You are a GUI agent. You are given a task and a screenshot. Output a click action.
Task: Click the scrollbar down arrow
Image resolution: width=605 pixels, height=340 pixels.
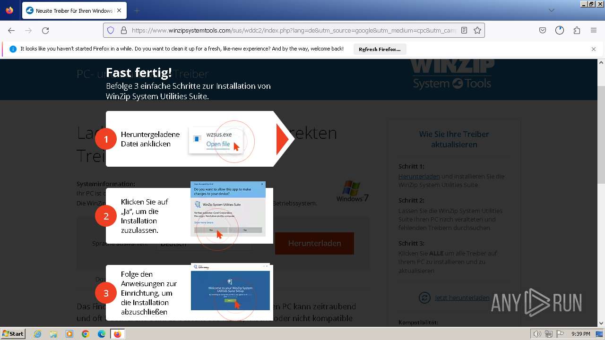(601, 323)
